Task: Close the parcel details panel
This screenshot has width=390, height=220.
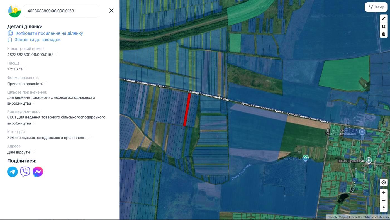Action: click(x=111, y=11)
